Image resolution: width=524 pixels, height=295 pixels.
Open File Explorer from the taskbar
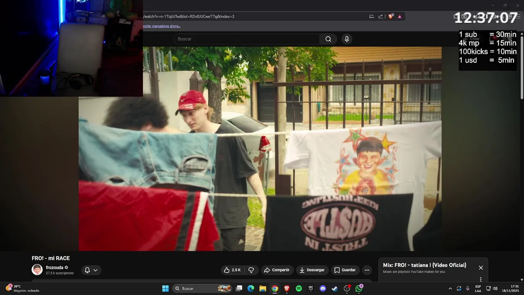[x=263, y=288]
